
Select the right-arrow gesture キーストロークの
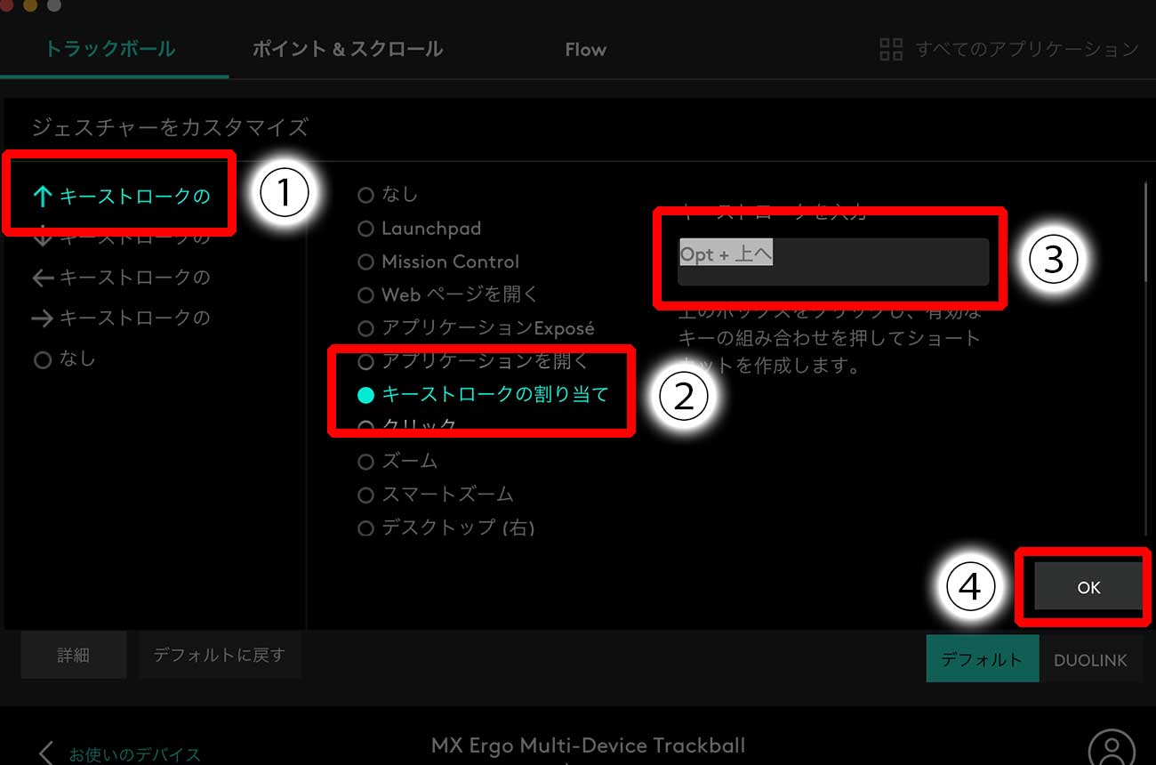click(121, 318)
